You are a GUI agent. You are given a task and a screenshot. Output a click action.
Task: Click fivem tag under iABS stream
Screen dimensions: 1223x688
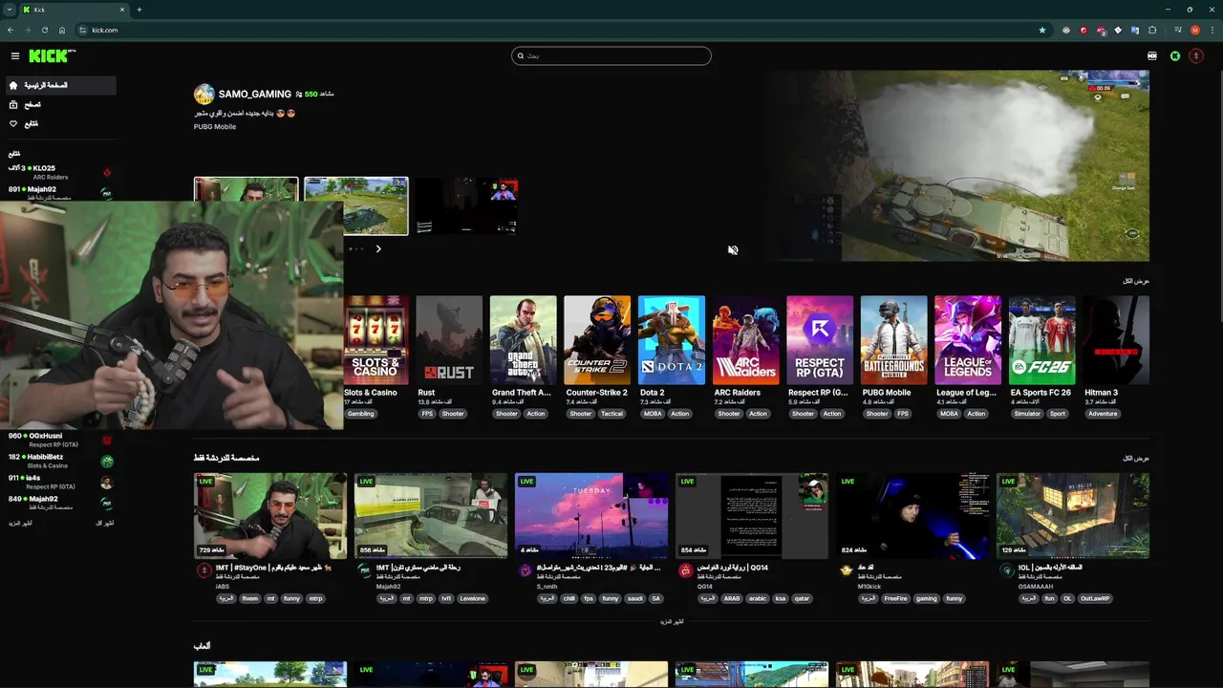point(250,598)
